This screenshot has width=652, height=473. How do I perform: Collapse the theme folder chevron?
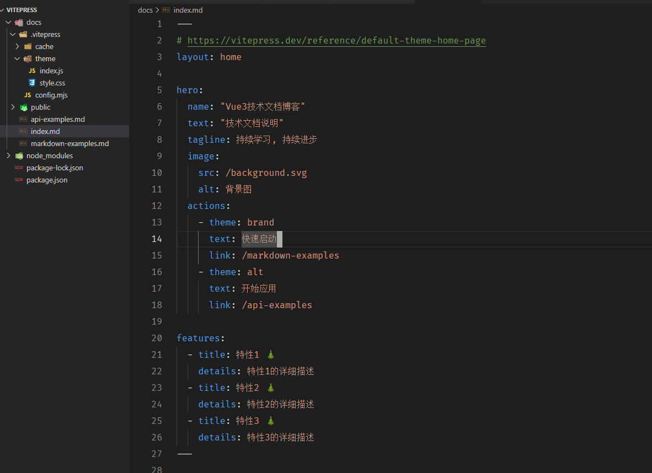click(18, 58)
